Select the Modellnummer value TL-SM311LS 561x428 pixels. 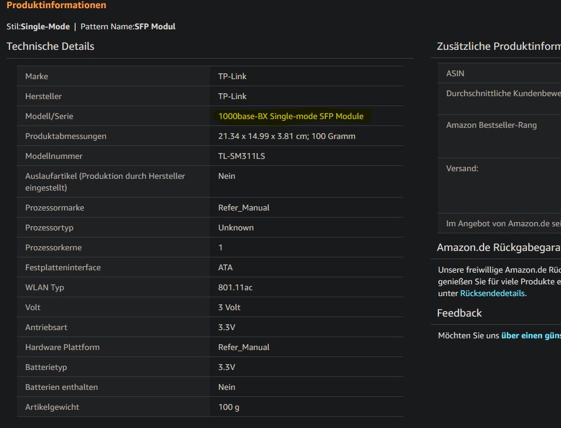pyautogui.click(x=242, y=156)
